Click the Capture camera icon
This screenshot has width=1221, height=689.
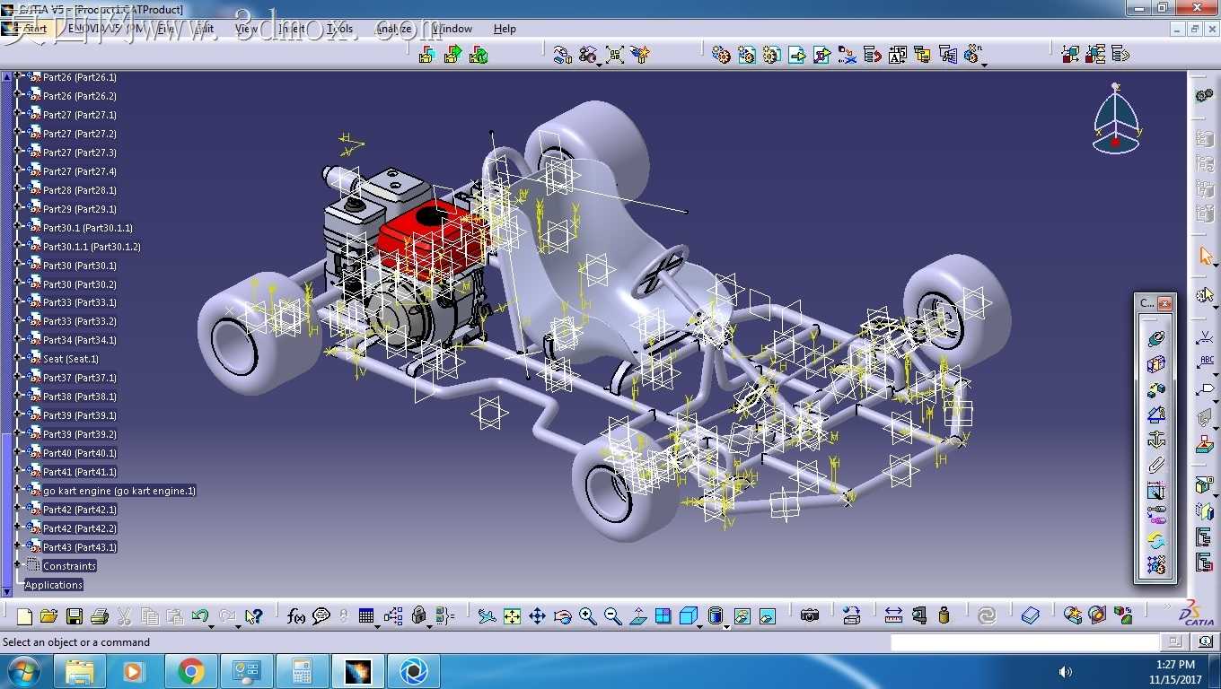pyautogui.click(x=810, y=615)
